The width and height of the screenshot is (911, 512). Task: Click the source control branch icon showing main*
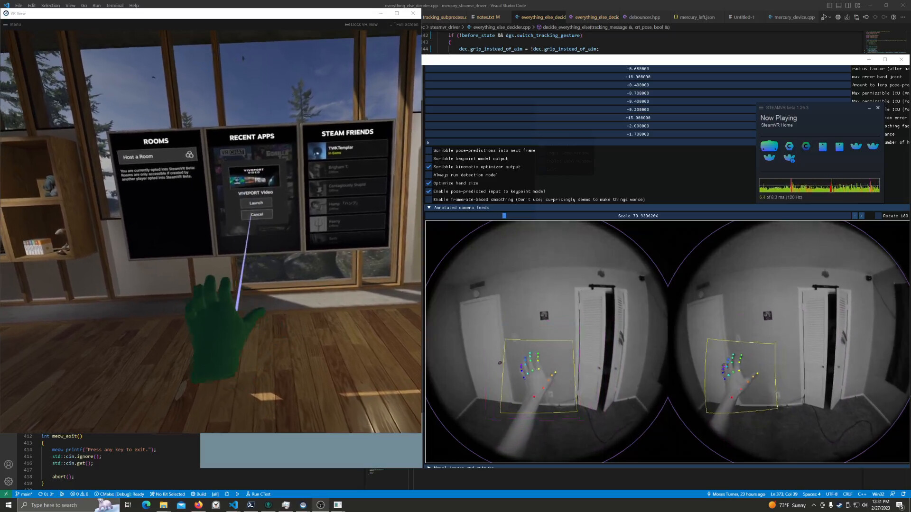tap(21, 494)
